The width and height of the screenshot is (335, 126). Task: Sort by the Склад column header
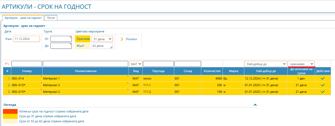tap(188, 71)
